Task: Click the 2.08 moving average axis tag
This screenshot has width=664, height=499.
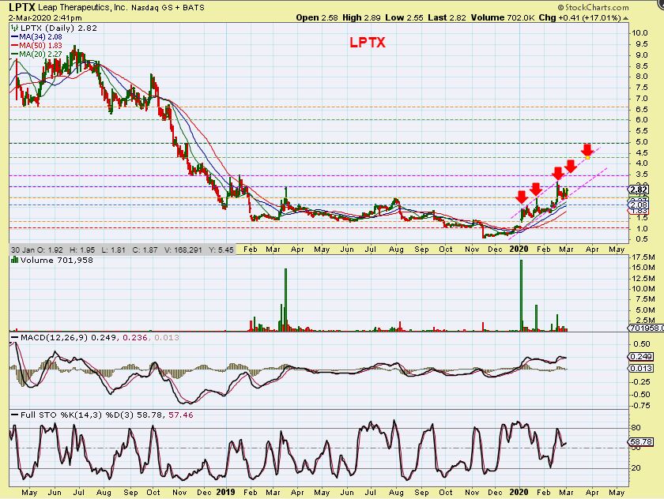Action: [638, 205]
